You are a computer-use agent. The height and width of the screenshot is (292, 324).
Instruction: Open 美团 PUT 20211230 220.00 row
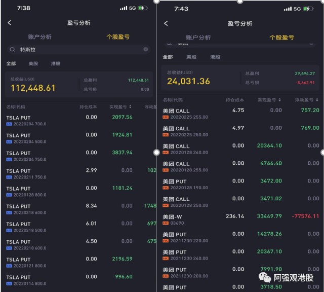(241, 237)
